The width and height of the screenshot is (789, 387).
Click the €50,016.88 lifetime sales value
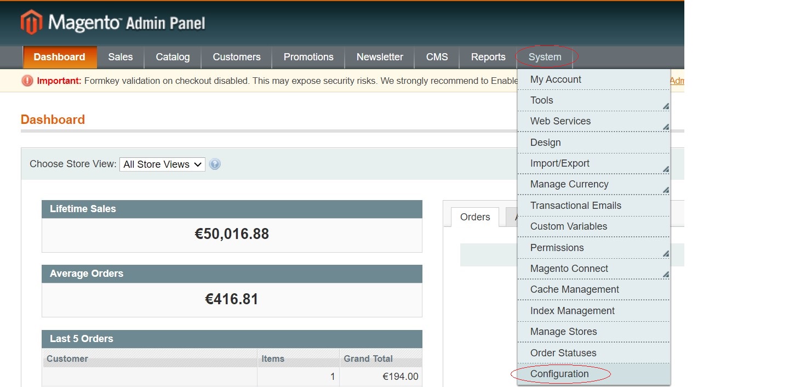(x=232, y=234)
